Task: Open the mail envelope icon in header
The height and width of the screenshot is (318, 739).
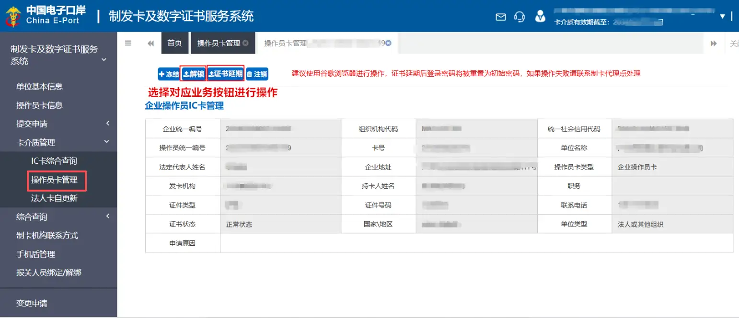Action: pos(501,17)
